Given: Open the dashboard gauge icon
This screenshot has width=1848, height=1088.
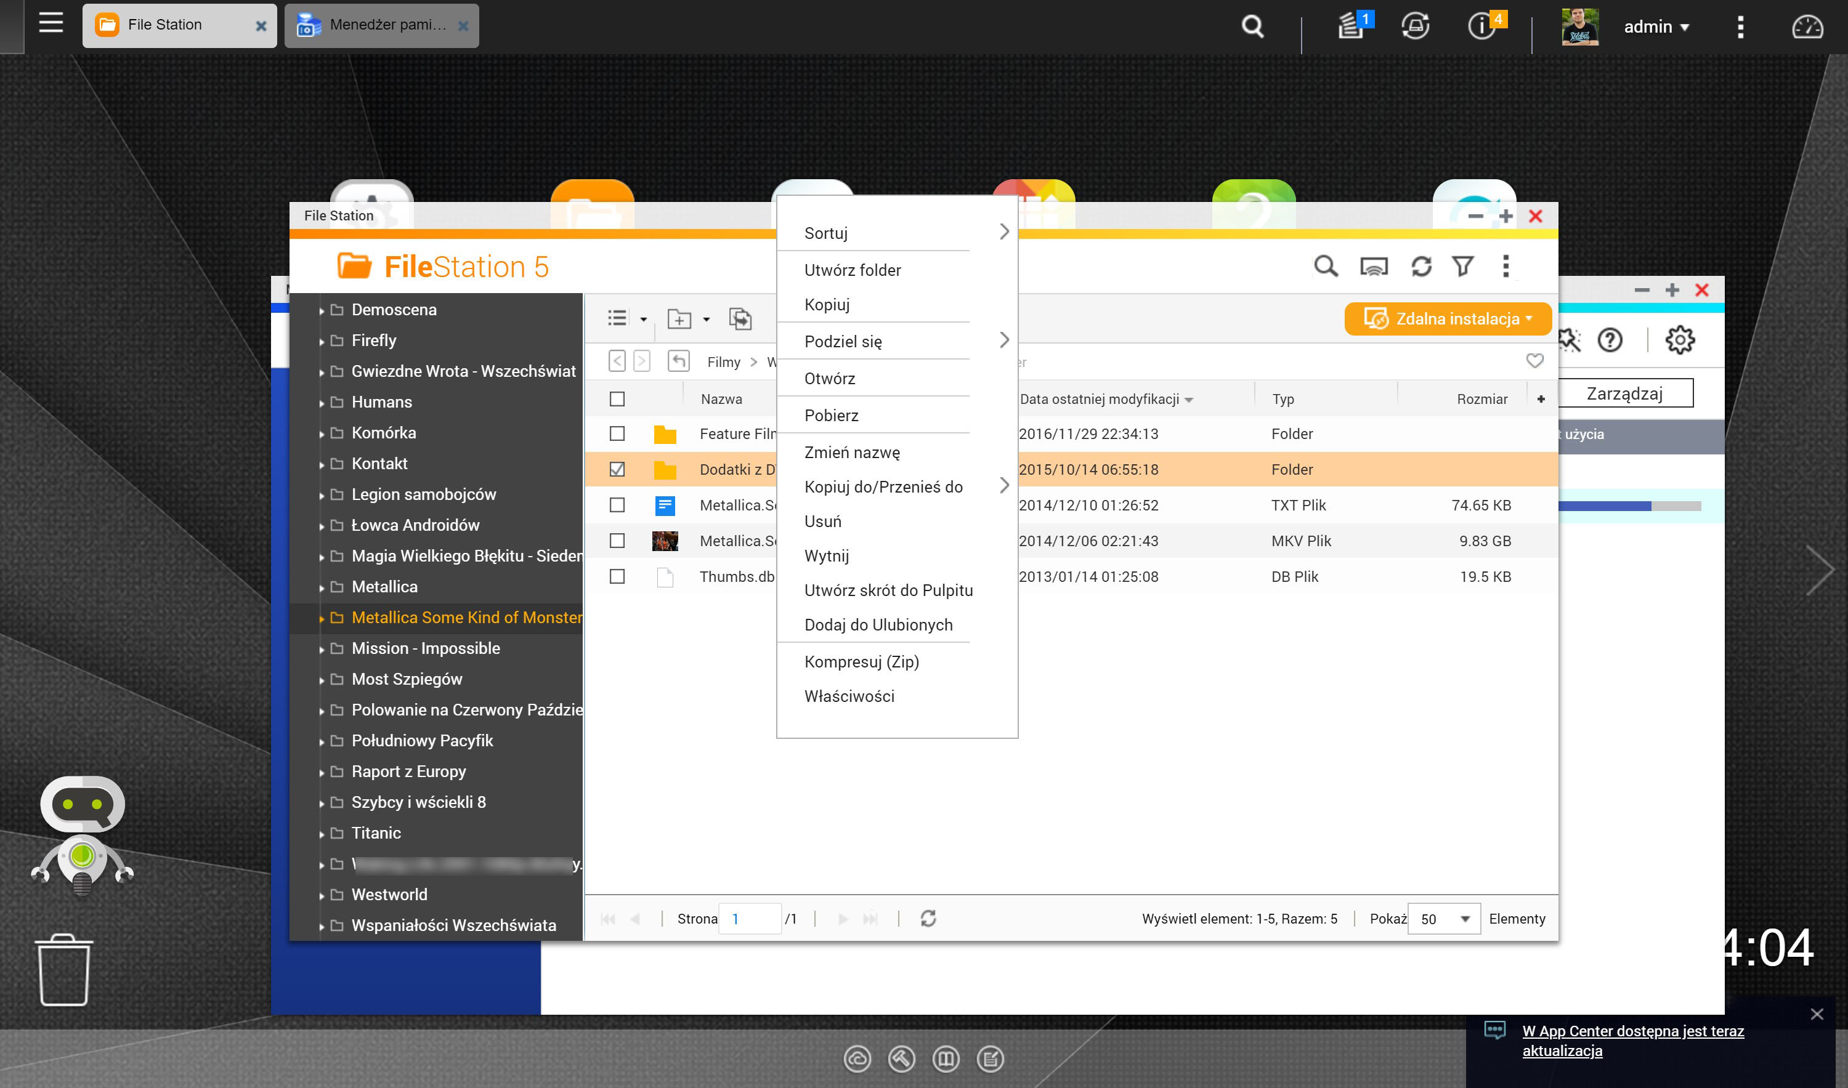Looking at the screenshot, I should point(1807,27).
